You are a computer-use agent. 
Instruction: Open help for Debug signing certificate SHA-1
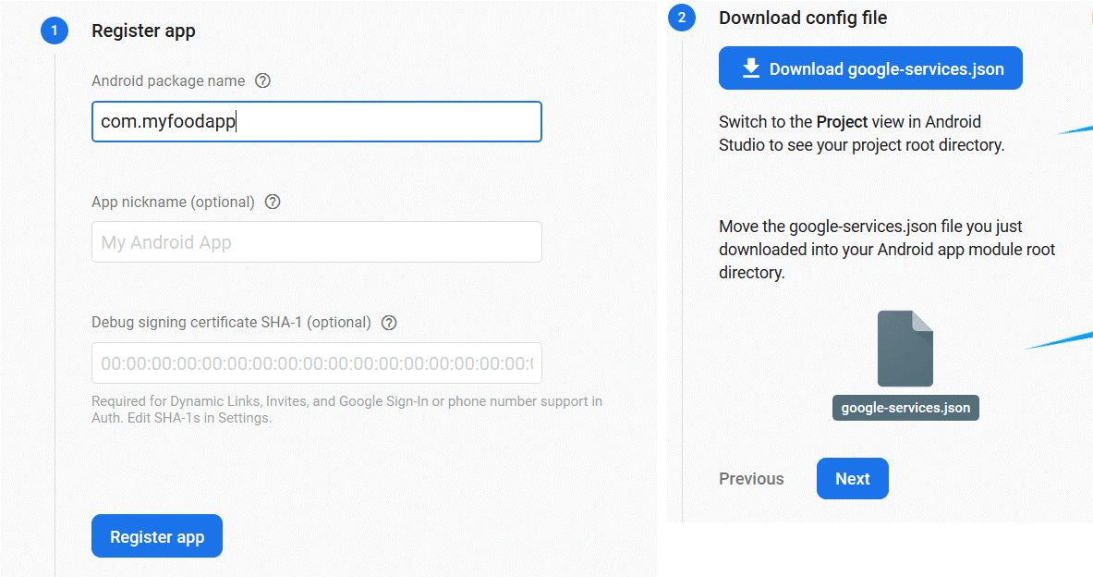click(x=388, y=323)
